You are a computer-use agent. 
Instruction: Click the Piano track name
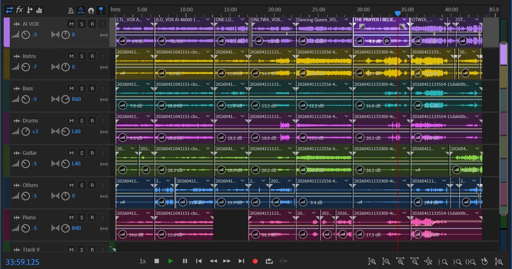point(29,217)
